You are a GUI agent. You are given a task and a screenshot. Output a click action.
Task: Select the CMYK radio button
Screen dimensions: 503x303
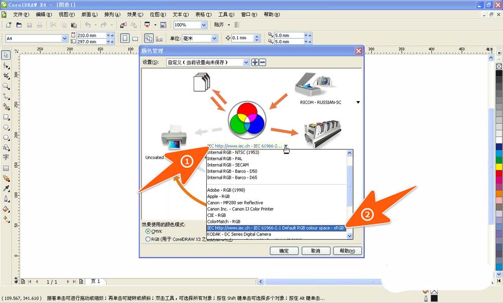pyautogui.click(x=148, y=232)
